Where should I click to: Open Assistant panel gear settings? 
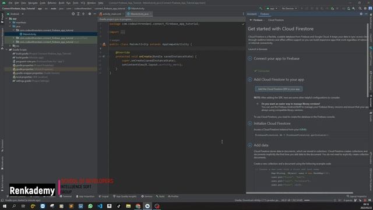pos(361,14)
